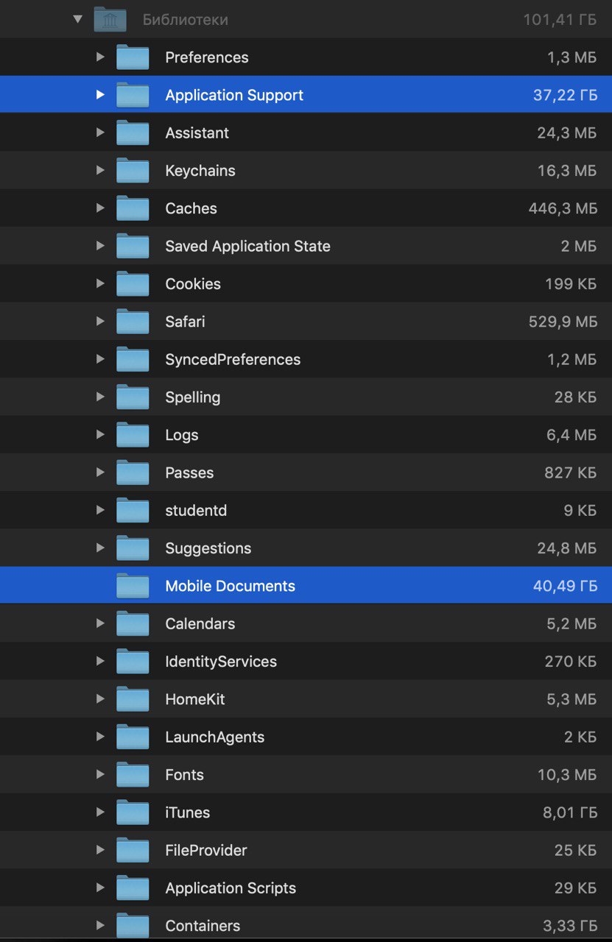Screen dimensions: 612x942
Task: Expand the Saved Application State arrow
Action: tap(100, 245)
